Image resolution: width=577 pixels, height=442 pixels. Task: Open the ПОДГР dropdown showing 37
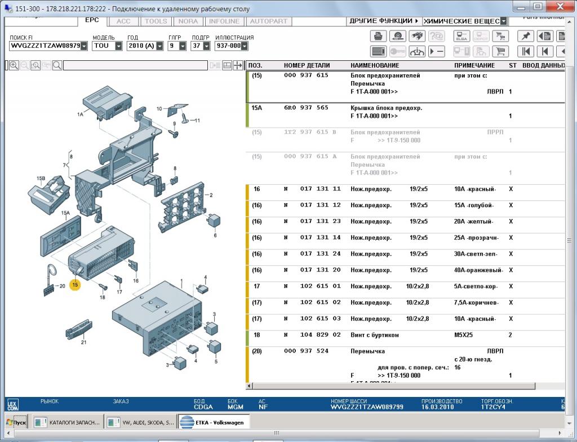206,46
